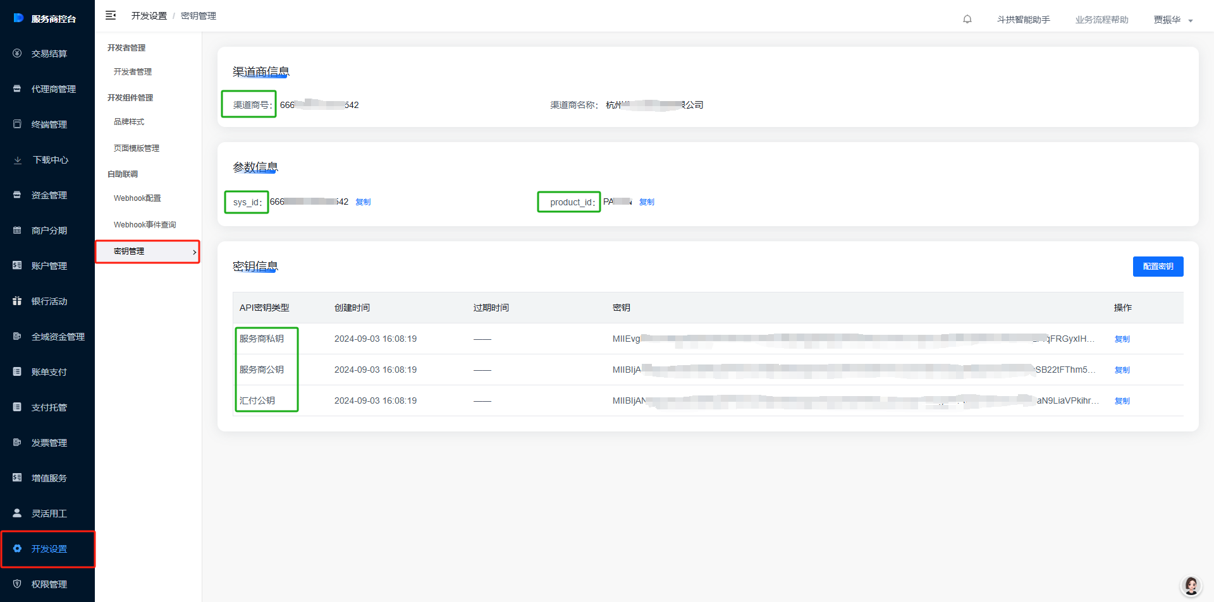
Task: Open the customer service avatar chat
Action: click(x=1191, y=586)
